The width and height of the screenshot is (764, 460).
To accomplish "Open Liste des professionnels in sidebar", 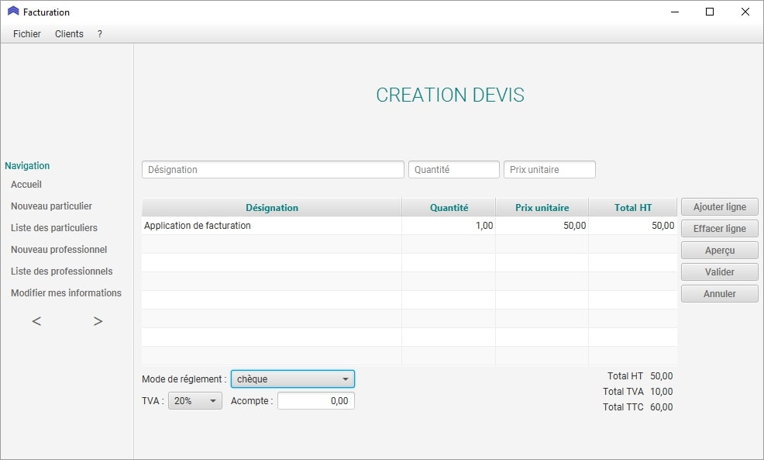I will (62, 272).
